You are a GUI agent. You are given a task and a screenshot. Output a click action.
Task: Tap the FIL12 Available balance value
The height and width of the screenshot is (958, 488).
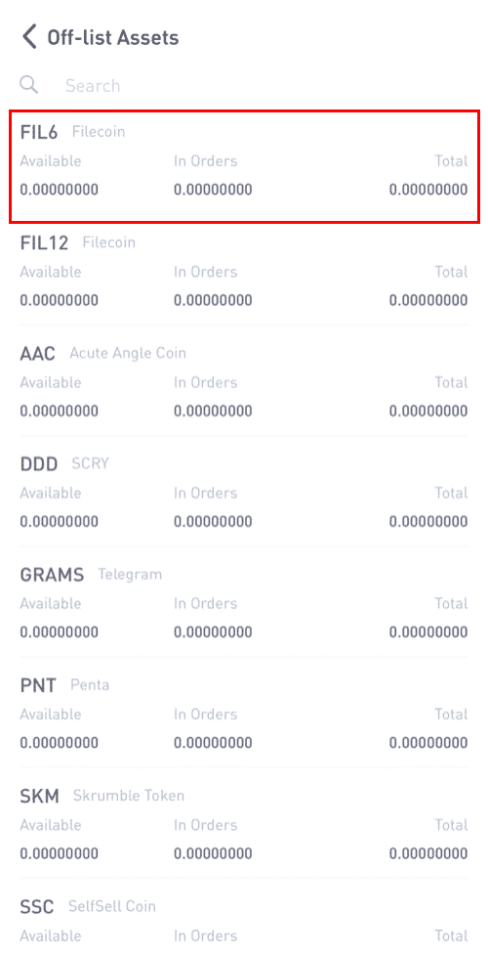pyautogui.click(x=60, y=300)
